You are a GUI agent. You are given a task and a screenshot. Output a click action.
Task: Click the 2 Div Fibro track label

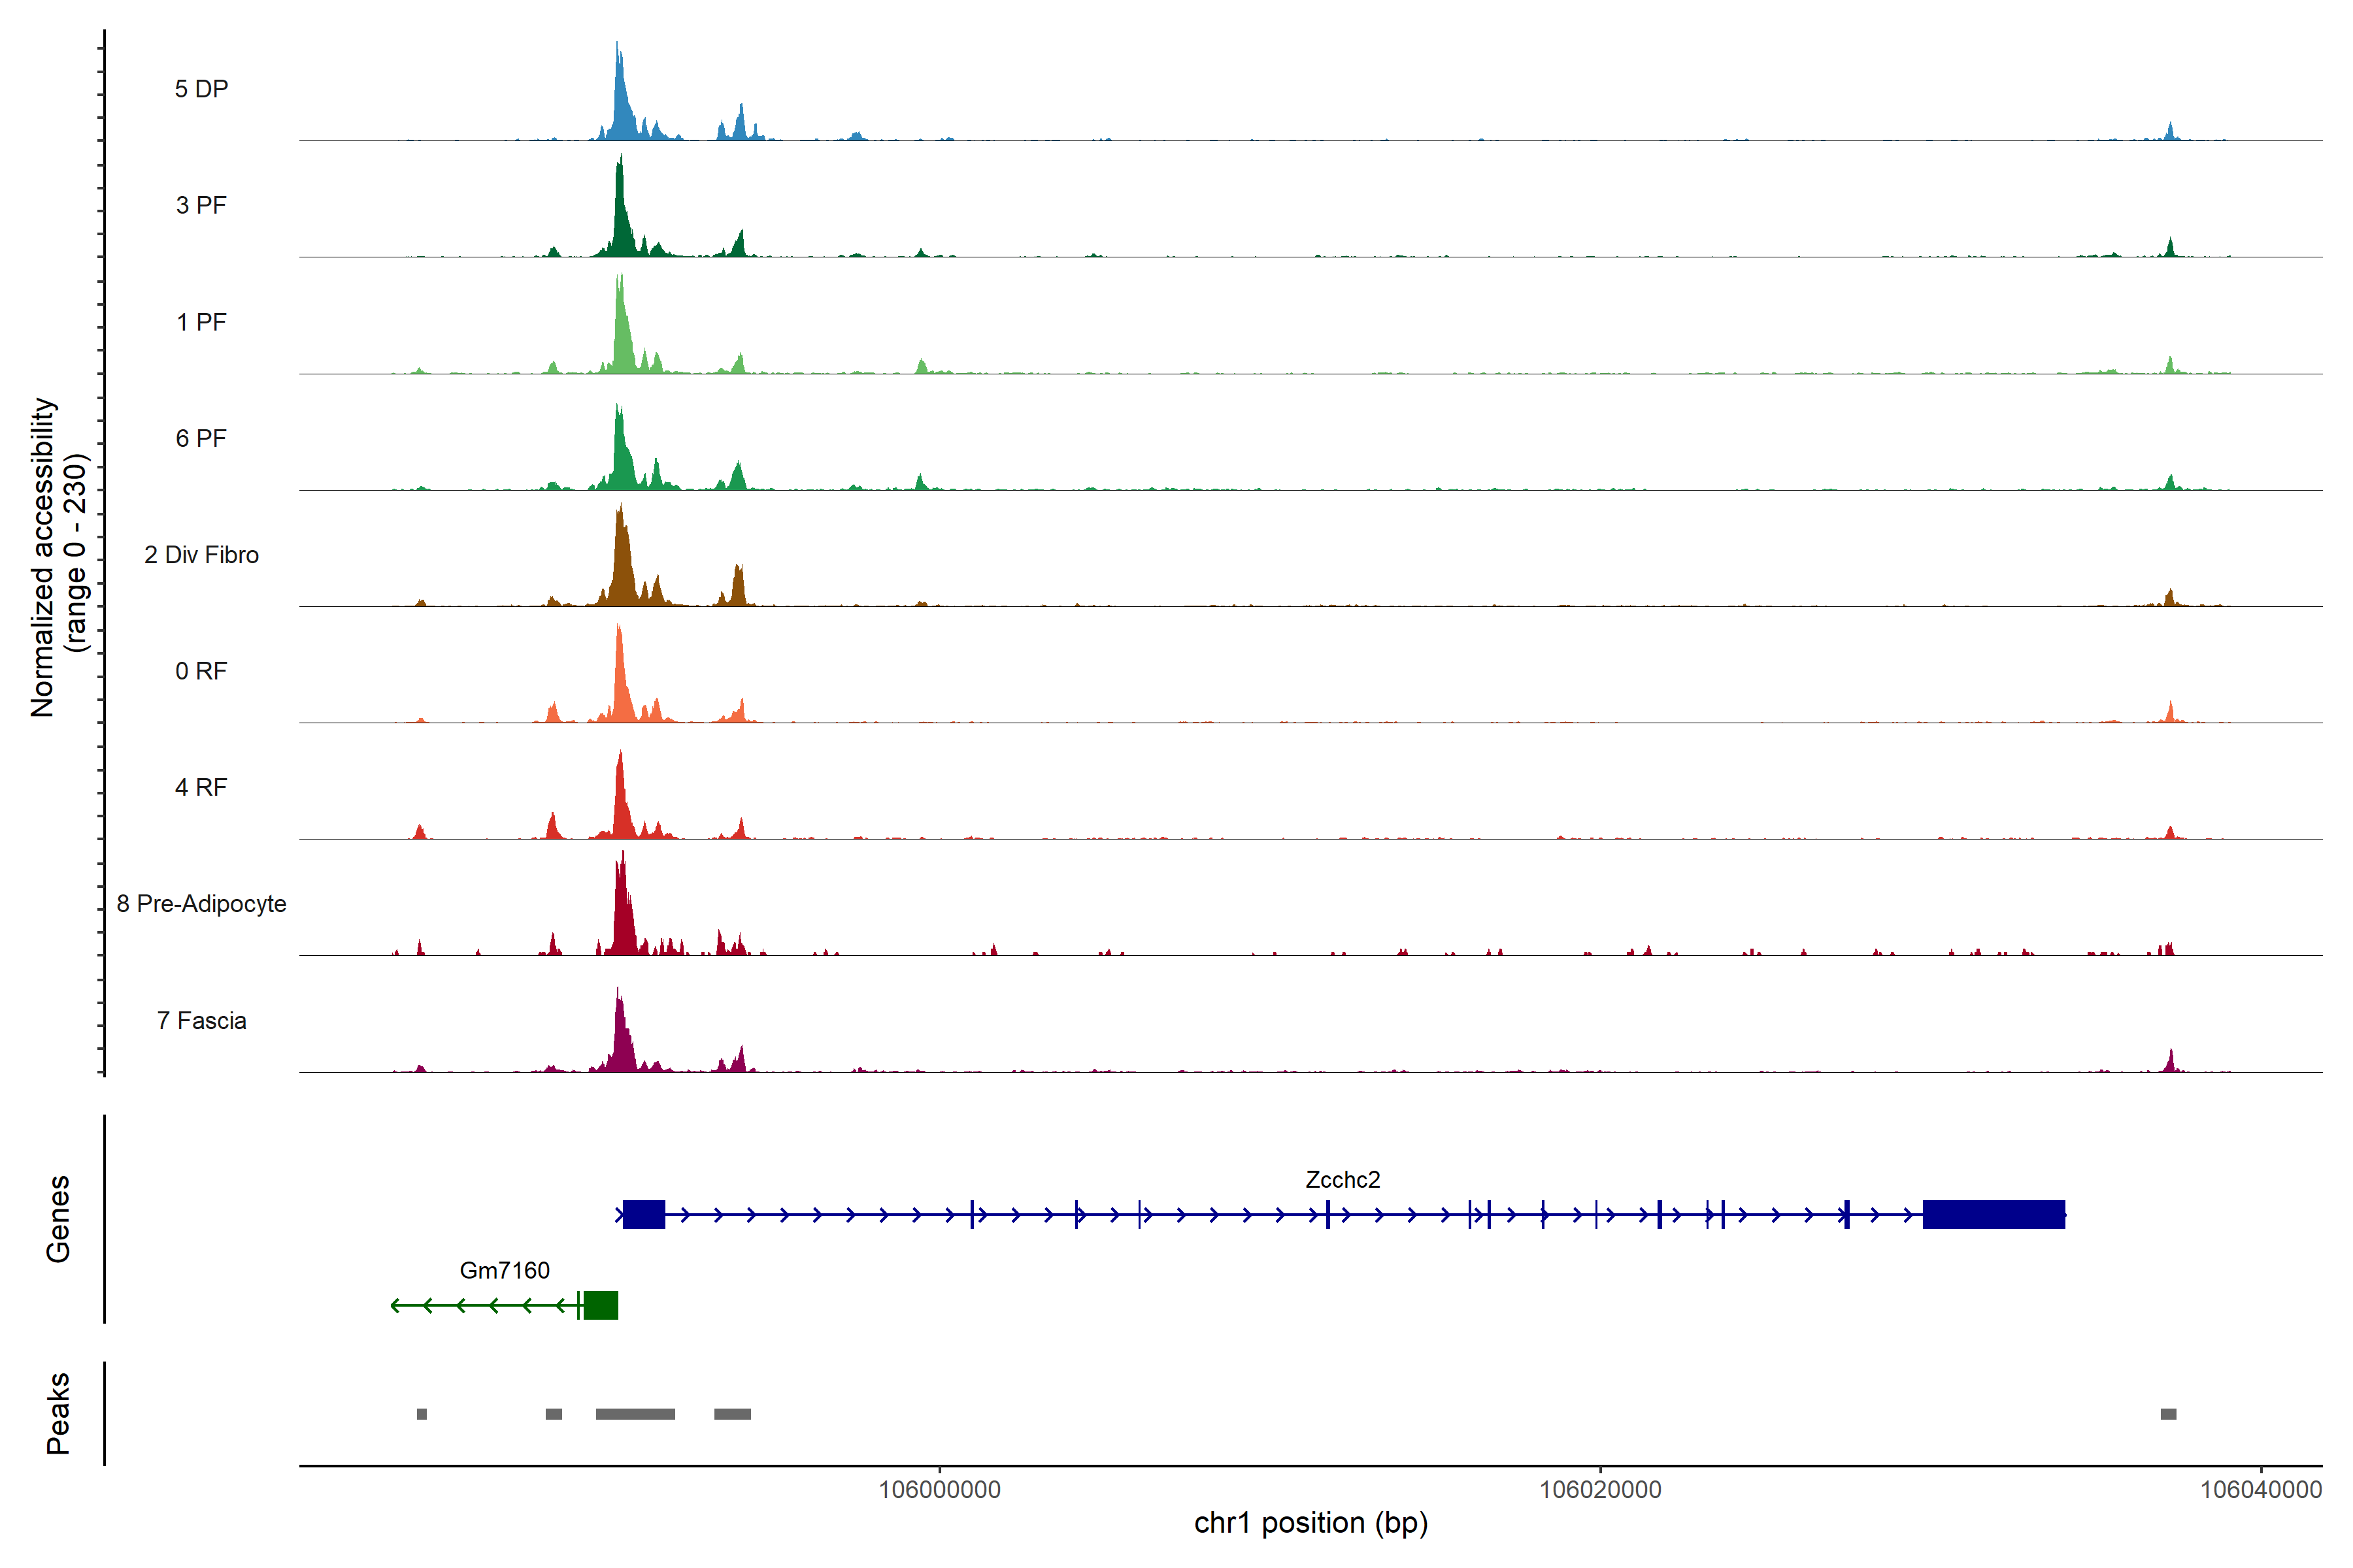click(201, 554)
